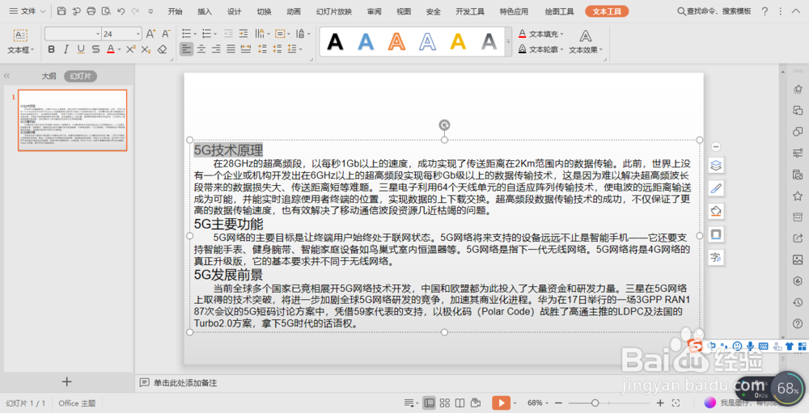Image resolution: width=809 pixels, height=413 pixels.
Task: Apply yellow WordArt text style
Action: [458, 42]
